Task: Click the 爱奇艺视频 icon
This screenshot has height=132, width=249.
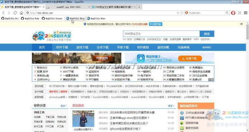Action: 182,128
